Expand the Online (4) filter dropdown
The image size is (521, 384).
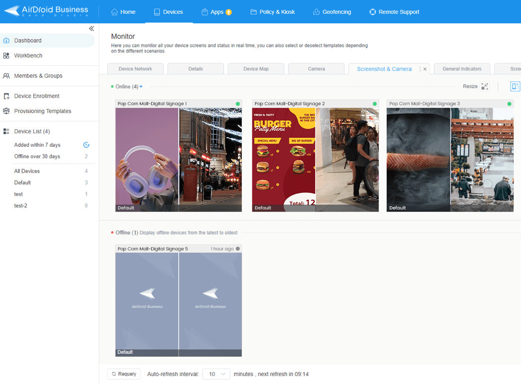pos(141,87)
